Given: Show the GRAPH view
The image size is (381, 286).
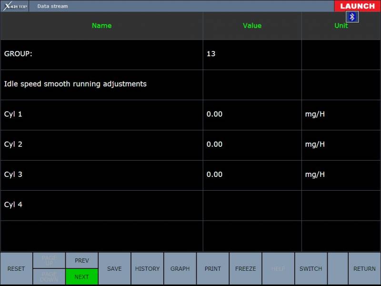Looking at the screenshot, I should (180, 269).
